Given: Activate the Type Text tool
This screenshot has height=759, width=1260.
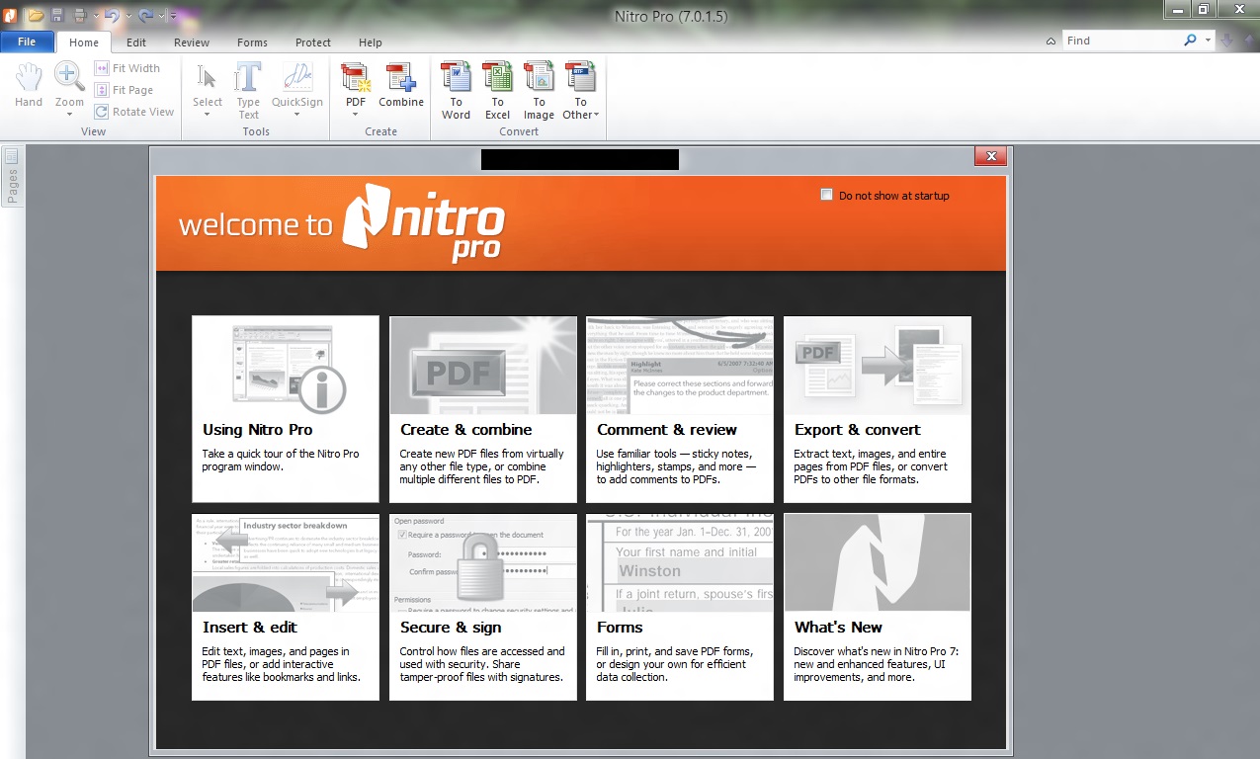Looking at the screenshot, I should [248, 90].
